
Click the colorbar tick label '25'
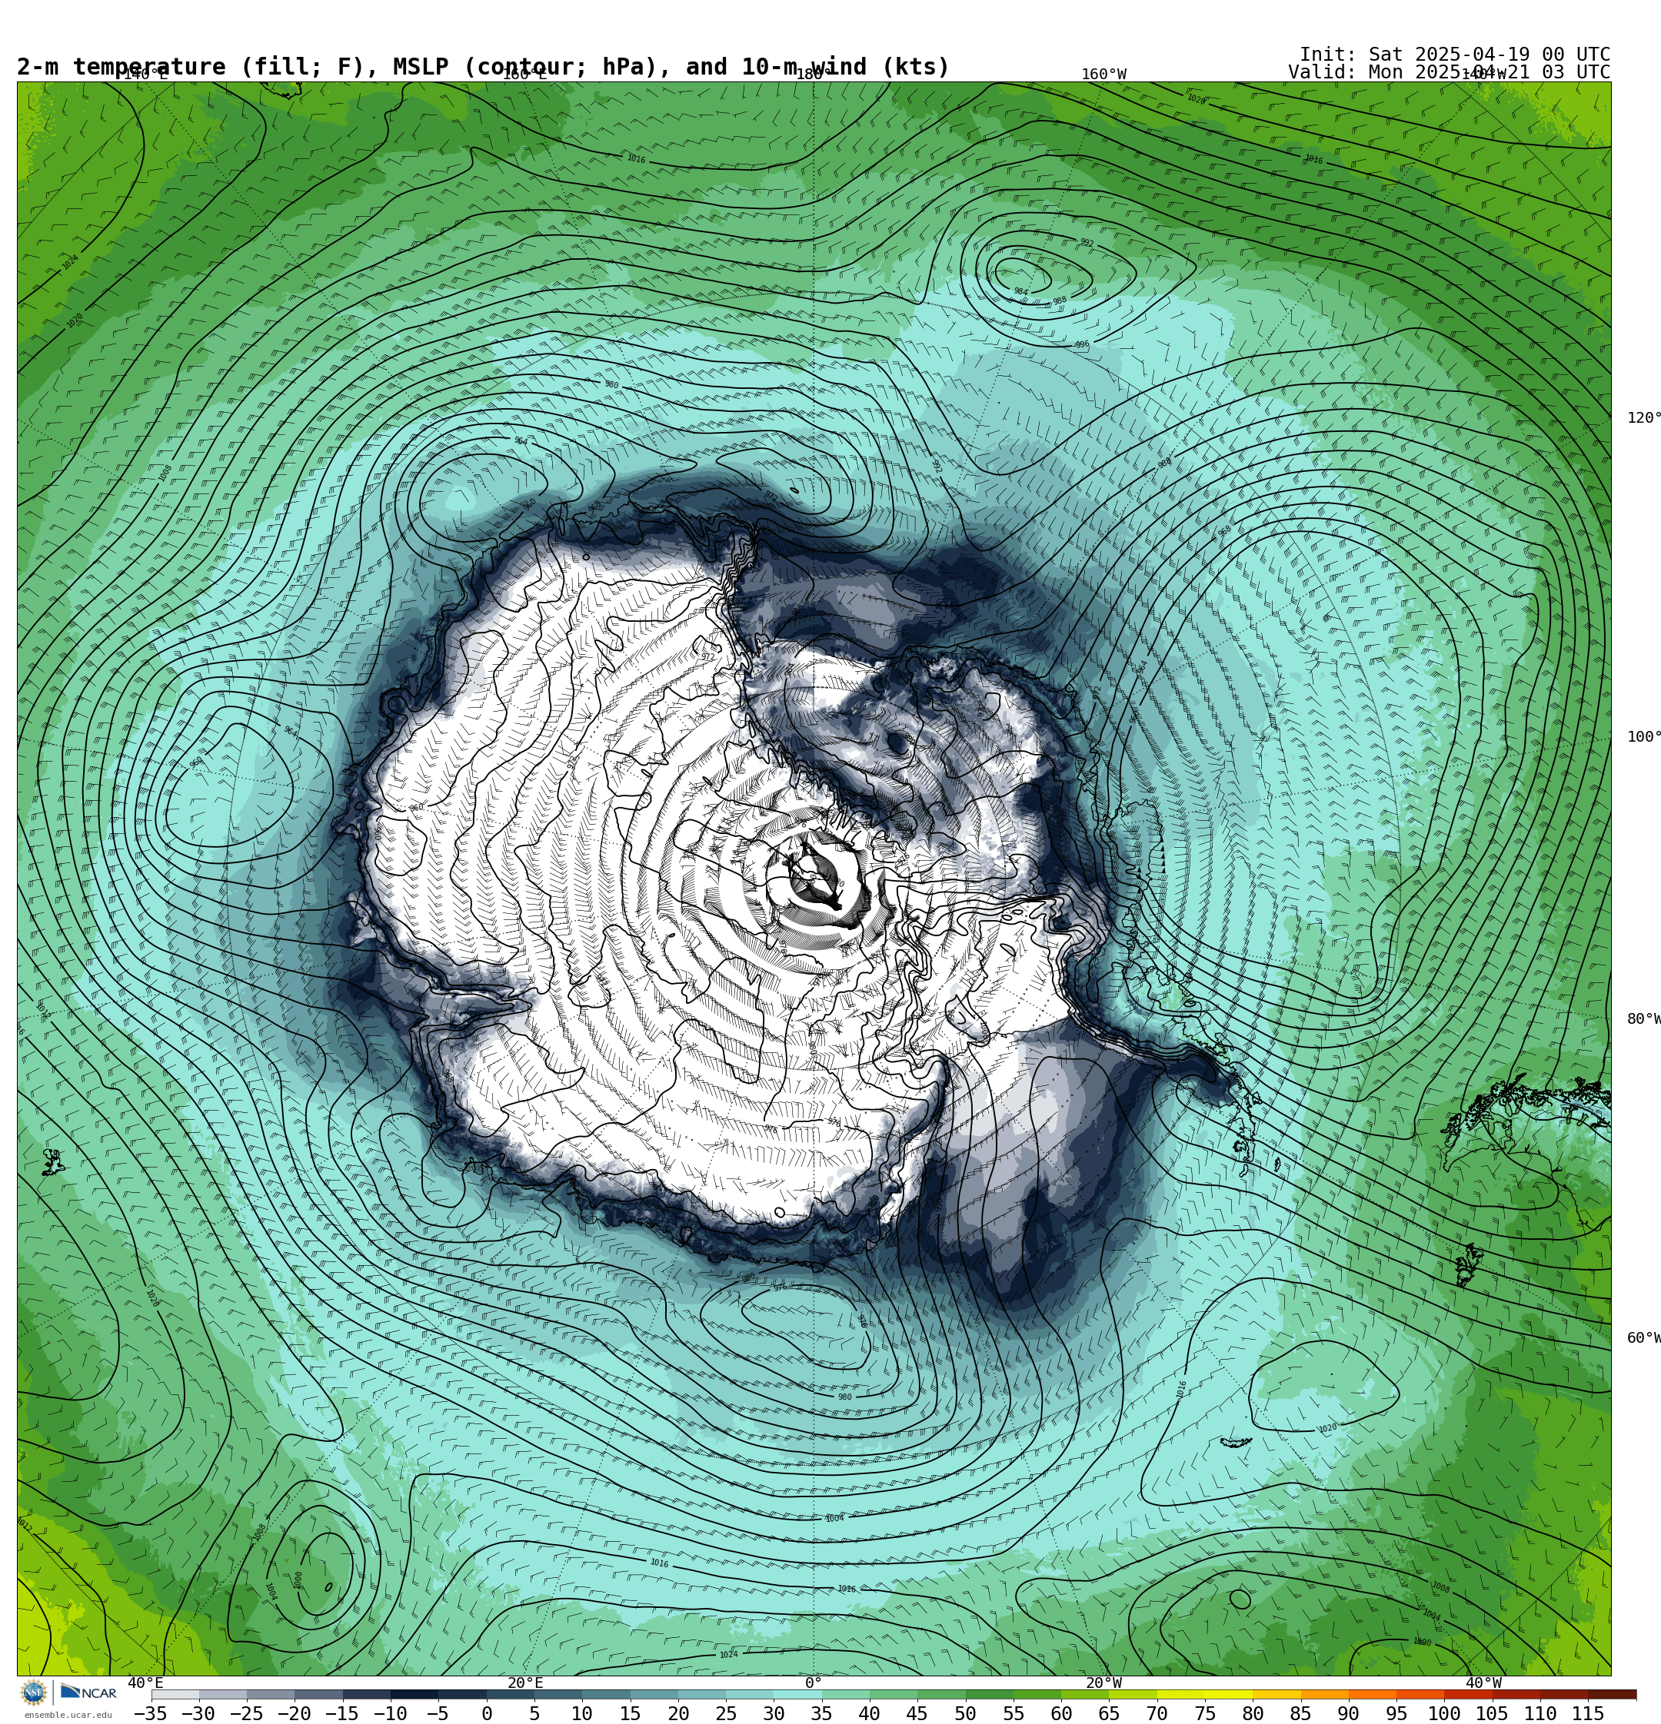pos(725,1713)
